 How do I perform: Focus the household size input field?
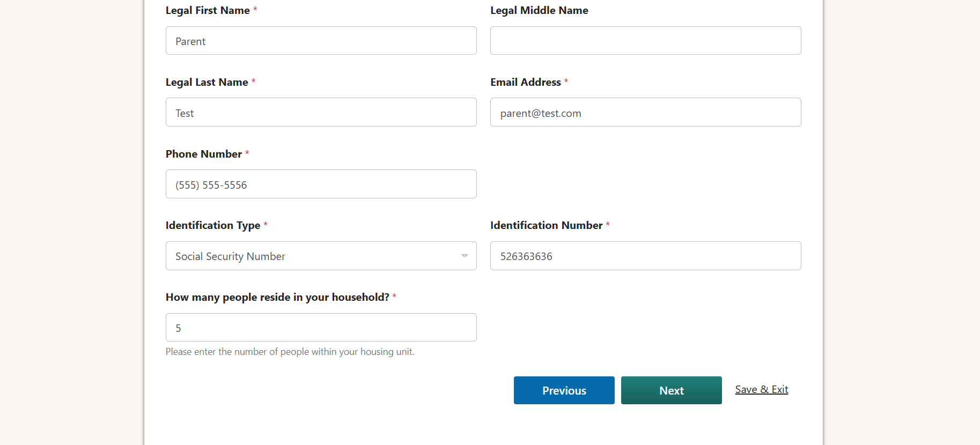point(321,328)
